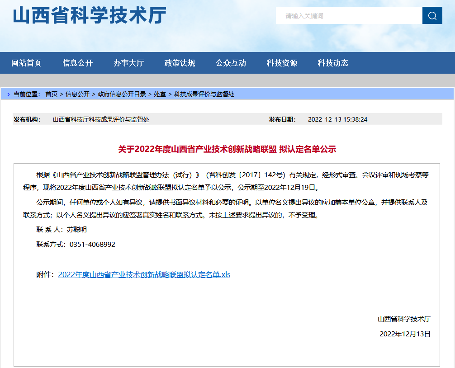The image size is (455, 368).
Task: Click the small arrow icon before 当前位置
Action: pos(9,94)
